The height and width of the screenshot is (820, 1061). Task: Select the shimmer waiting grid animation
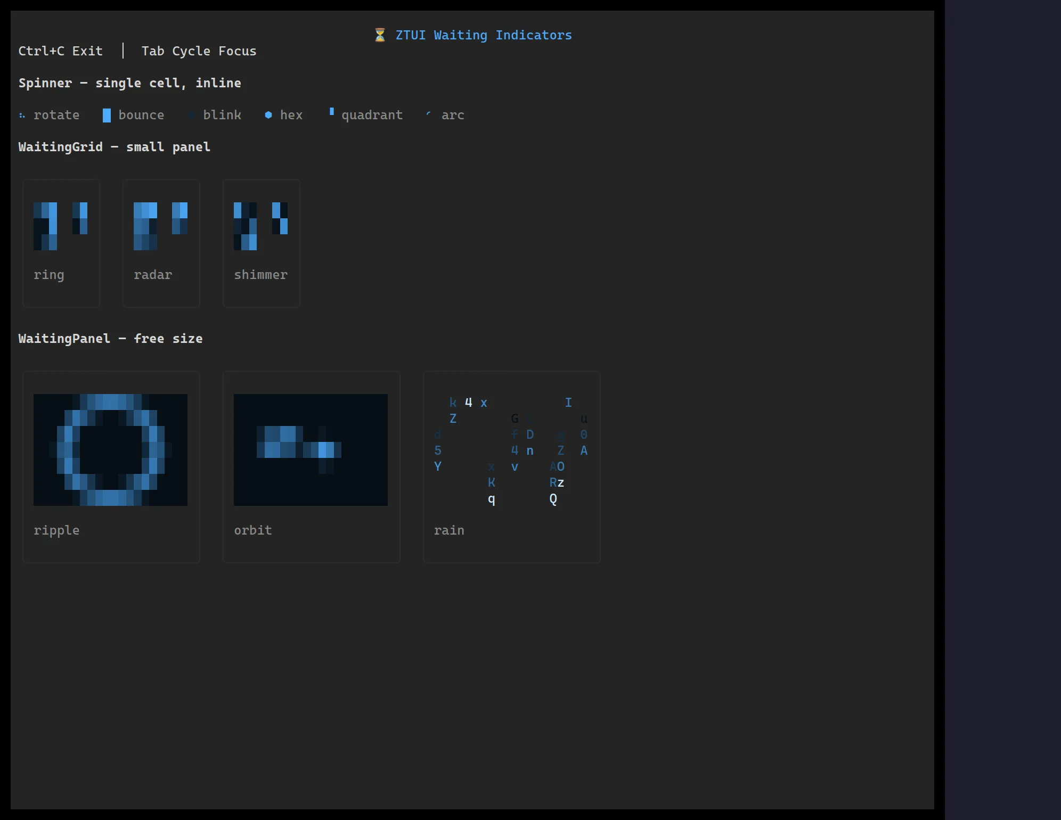pyautogui.click(x=261, y=226)
